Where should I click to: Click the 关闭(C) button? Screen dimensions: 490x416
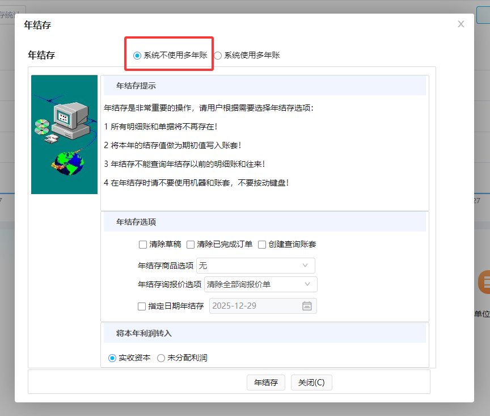(311, 382)
